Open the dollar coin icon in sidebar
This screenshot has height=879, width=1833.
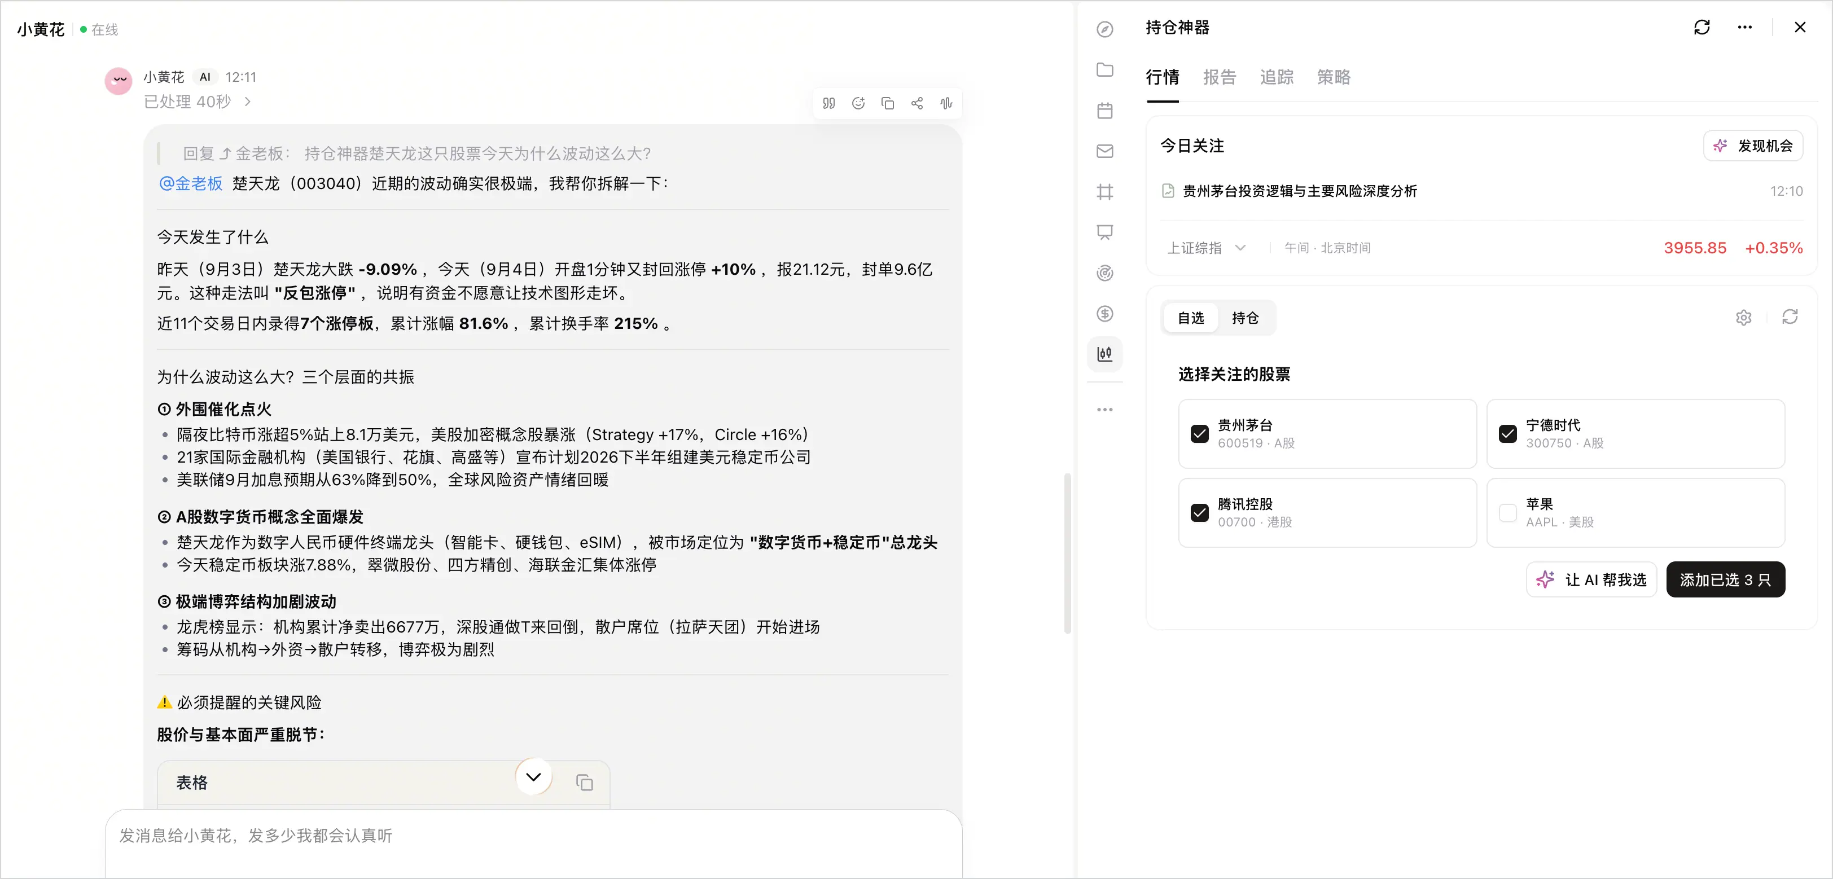(1104, 314)
